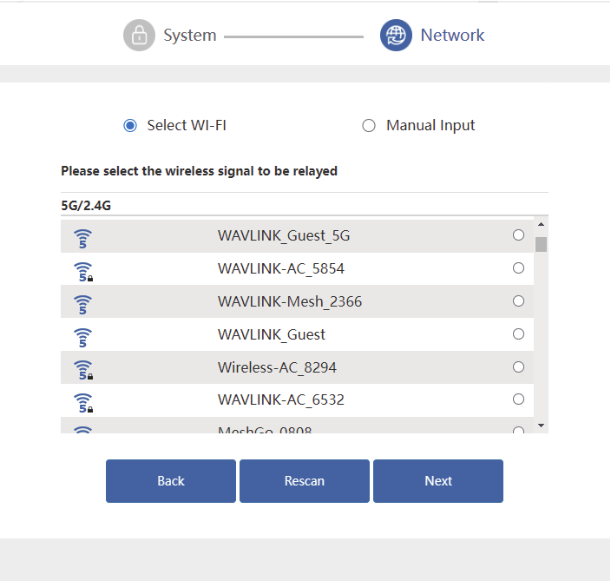Select radio button for WAVLINK-AC_5854
Viewport: 611px width, 581px height.
518,268
